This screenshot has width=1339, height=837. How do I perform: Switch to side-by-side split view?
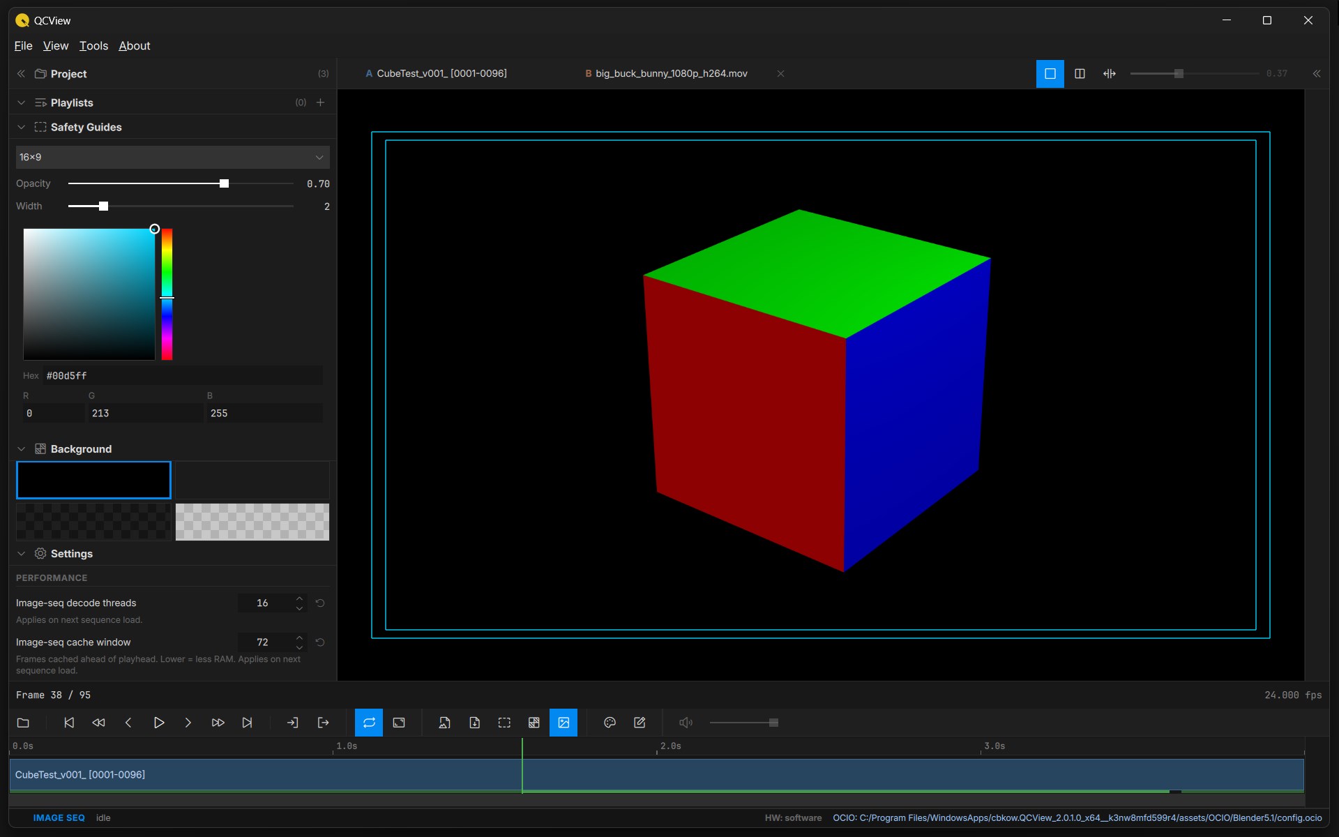click(1080, 73)
